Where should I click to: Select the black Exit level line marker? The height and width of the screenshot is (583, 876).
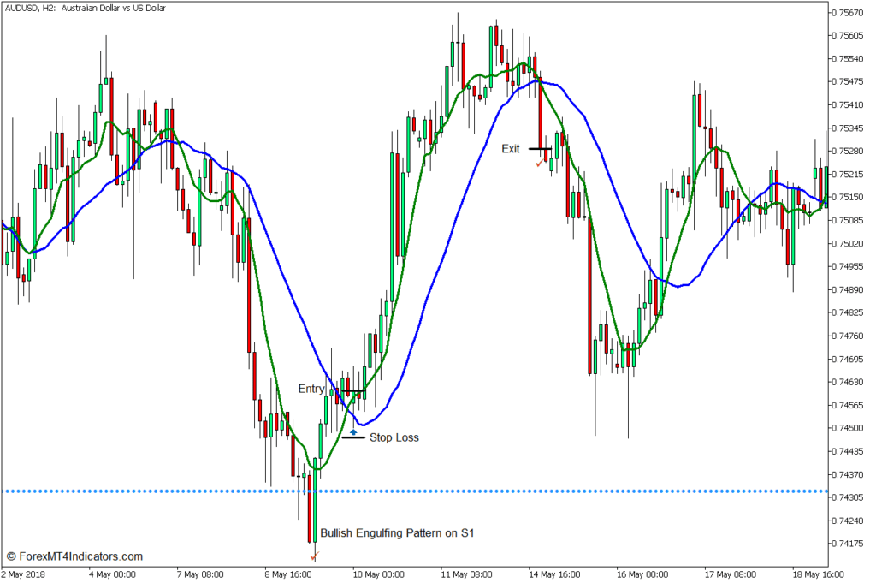[540, 149]
